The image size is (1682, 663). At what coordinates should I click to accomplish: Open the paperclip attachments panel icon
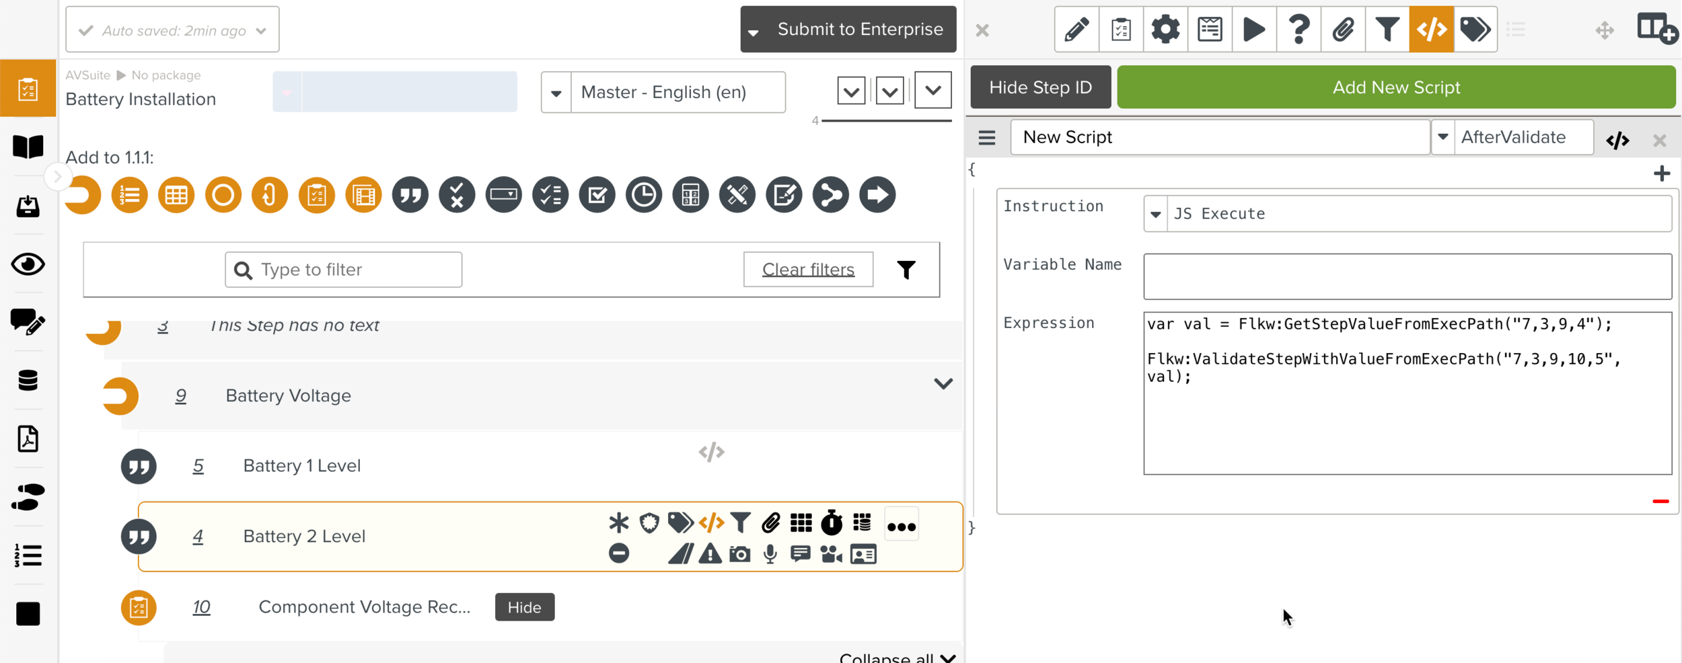coord(1343,30)
